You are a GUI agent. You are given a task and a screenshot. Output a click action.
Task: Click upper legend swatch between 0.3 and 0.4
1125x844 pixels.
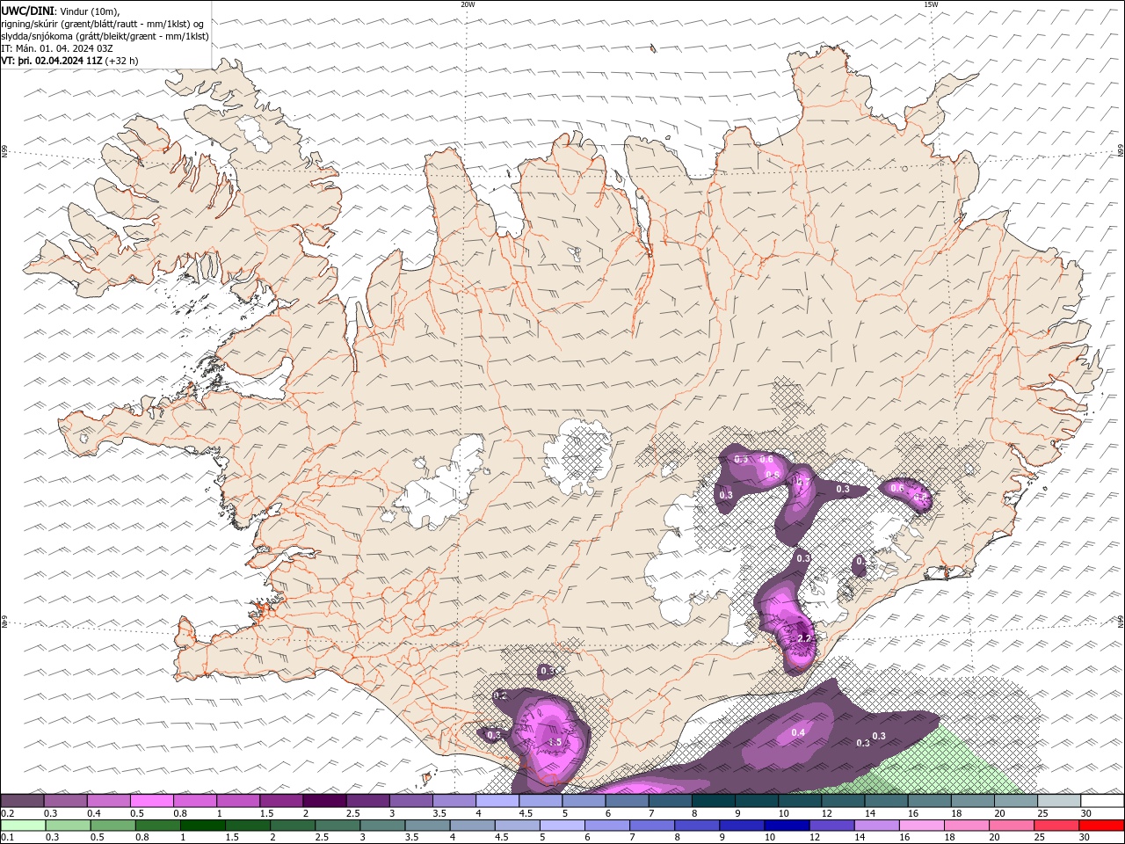(x=66, y=801)
